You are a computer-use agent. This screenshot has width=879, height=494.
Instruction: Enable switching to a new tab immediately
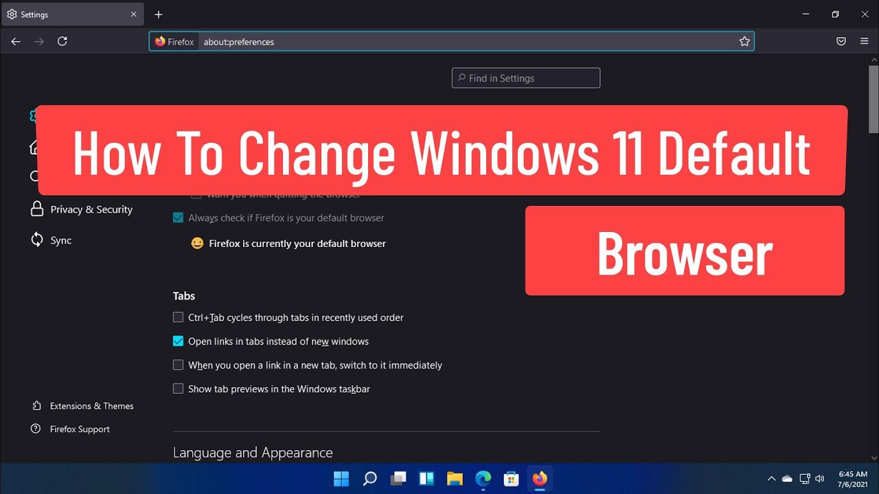click(x=178, y=365)
